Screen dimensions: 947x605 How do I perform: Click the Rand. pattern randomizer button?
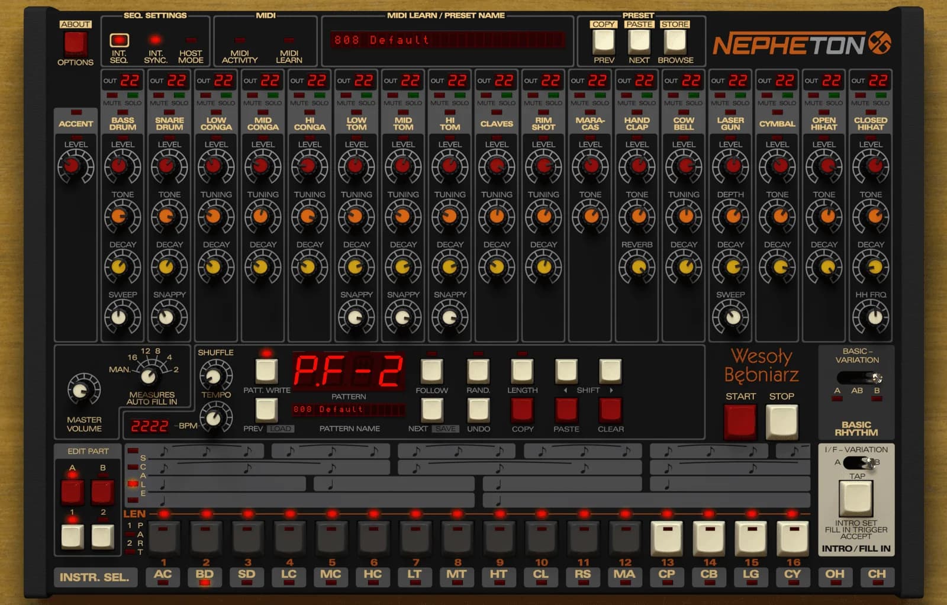click(478, 372)
